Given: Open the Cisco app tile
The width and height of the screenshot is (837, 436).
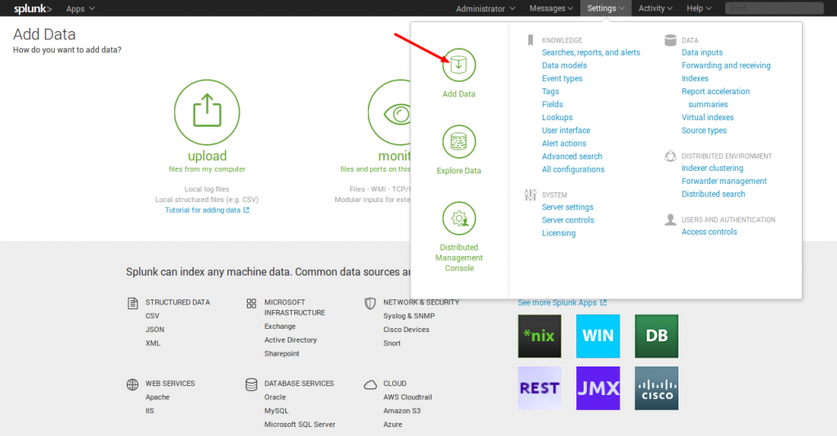Looking at the screenshot, I should point(656,389).
